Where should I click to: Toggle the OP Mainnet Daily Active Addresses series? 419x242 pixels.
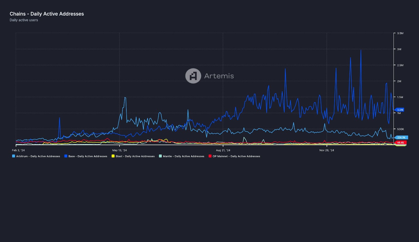234,156
